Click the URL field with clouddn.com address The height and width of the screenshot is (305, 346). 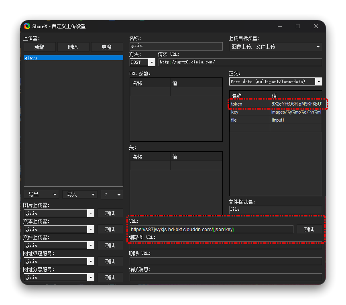coord(212,229)
